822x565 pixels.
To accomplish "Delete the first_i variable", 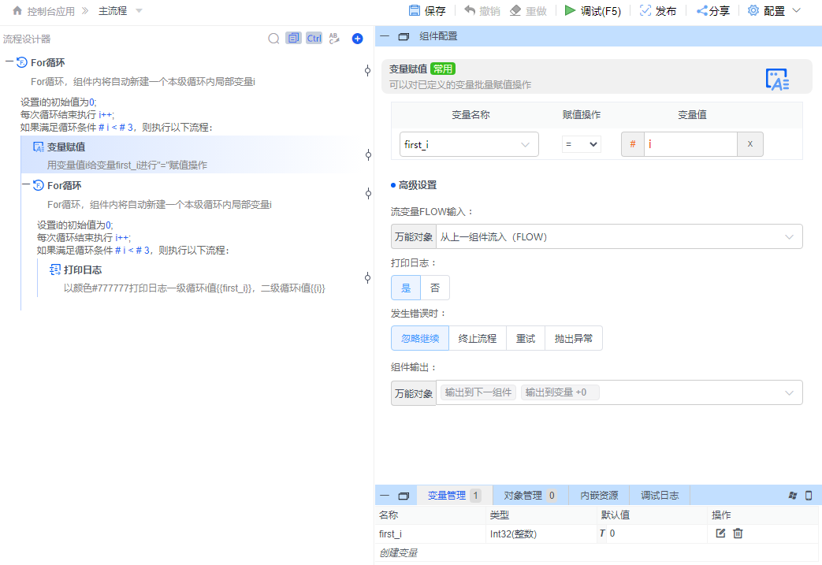I will (738, 533).
